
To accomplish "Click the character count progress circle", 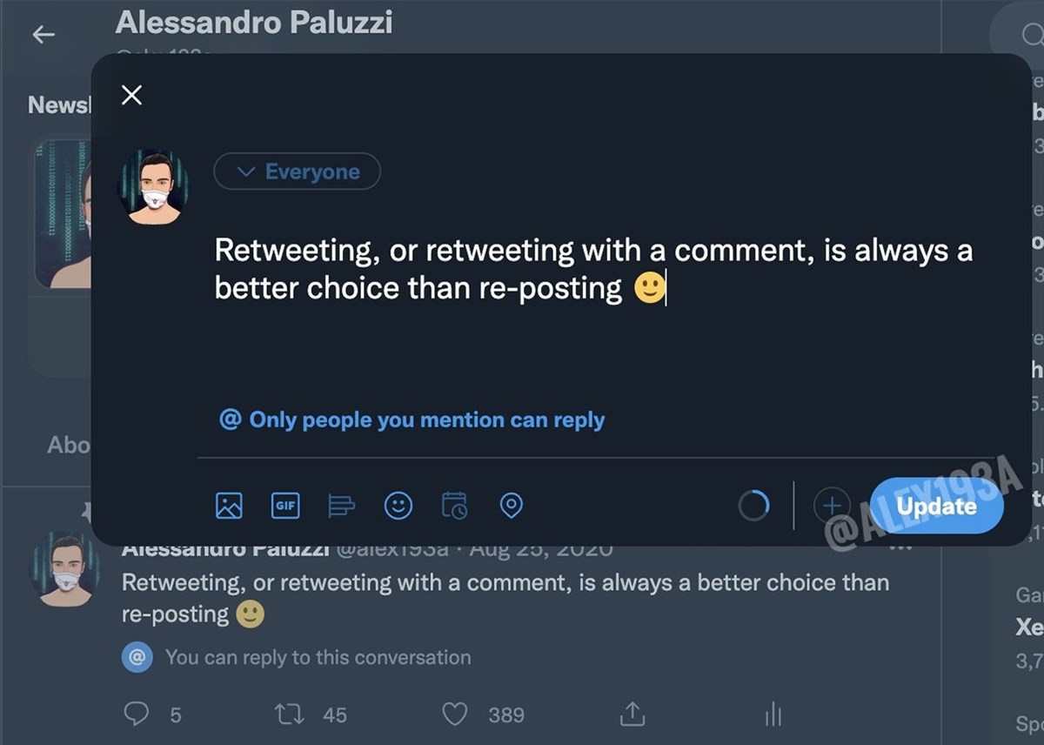I will click(753, 505).
